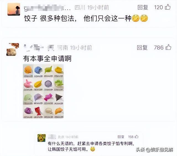The image size is (177, 156).
Task: Click the grinning emoji in Beijing reply
Action: [93, 149]
